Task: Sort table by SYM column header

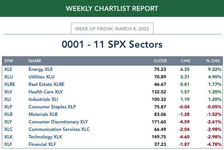Action: coord(9,61)
